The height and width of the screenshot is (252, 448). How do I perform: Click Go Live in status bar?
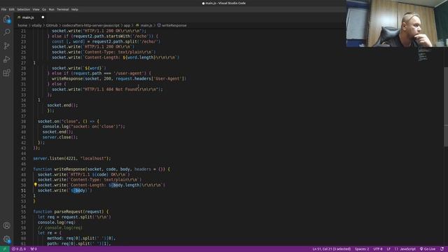coord(428,249)
